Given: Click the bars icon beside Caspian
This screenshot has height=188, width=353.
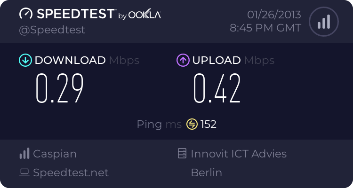Looking at the screenshot, I should (x=24, y=154).
